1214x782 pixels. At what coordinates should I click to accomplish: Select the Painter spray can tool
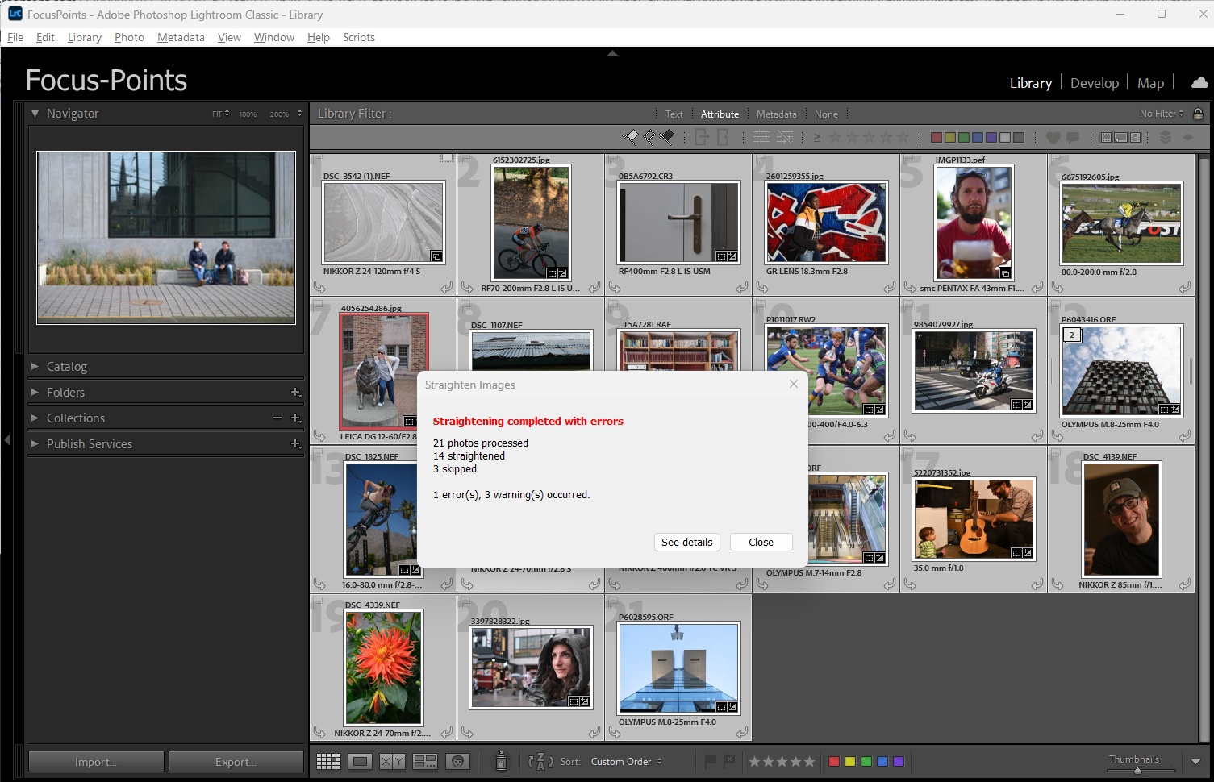tap(501, 761)
